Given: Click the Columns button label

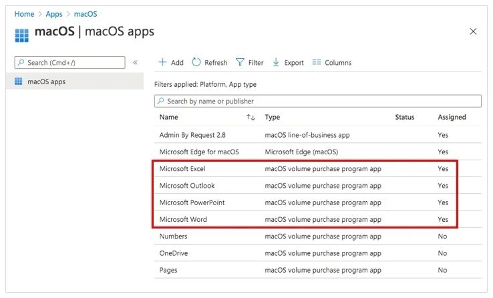Looking at the screenshot, I should click(x=338, y=63).
